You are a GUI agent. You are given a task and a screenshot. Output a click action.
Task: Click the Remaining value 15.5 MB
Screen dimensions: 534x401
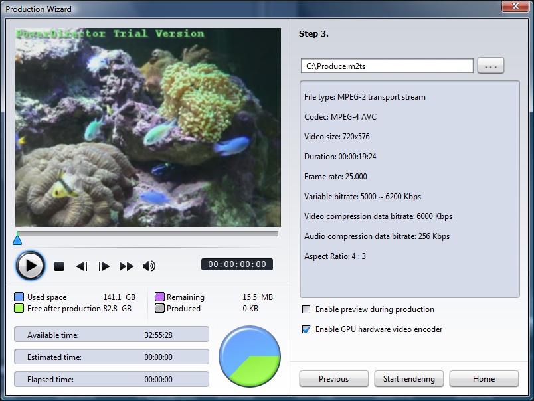pyautogui.click(x=258, y=297)
